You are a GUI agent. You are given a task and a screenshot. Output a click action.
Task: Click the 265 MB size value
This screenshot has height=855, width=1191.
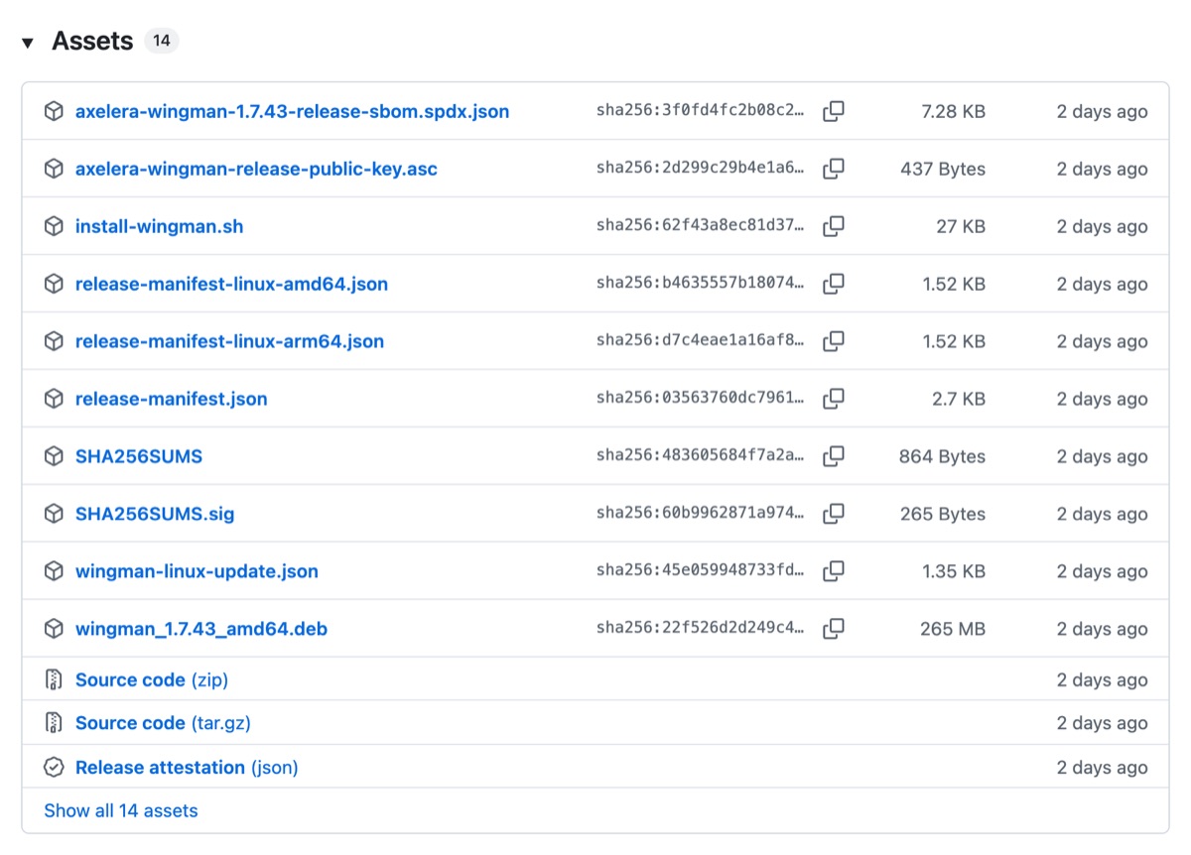click(953, 629)
